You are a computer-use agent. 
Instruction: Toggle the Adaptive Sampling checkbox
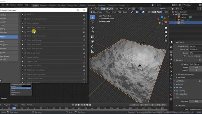[179, 74]
